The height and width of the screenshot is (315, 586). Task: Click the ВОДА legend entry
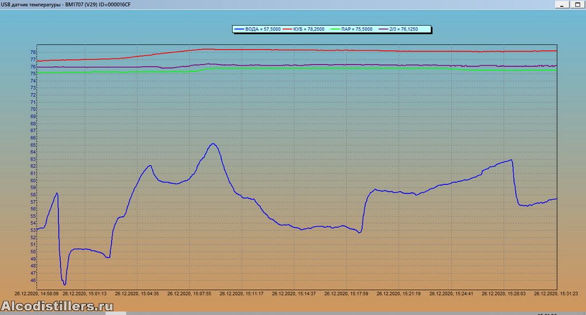(x=257, y=29)
